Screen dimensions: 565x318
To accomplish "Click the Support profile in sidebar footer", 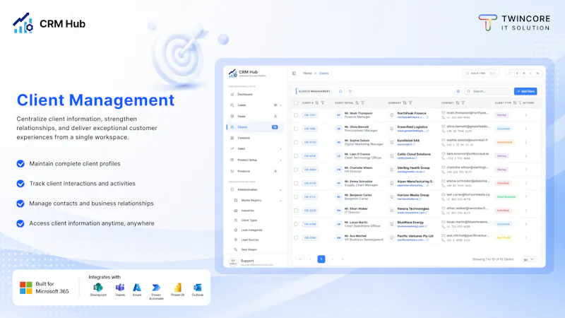I will tap(252, 262).
